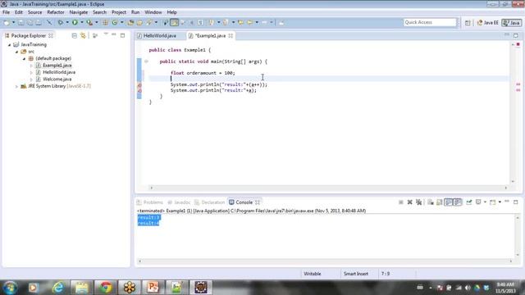
Task: Open dropdown arrow next to New icon
Action: [x=13, y=23]
